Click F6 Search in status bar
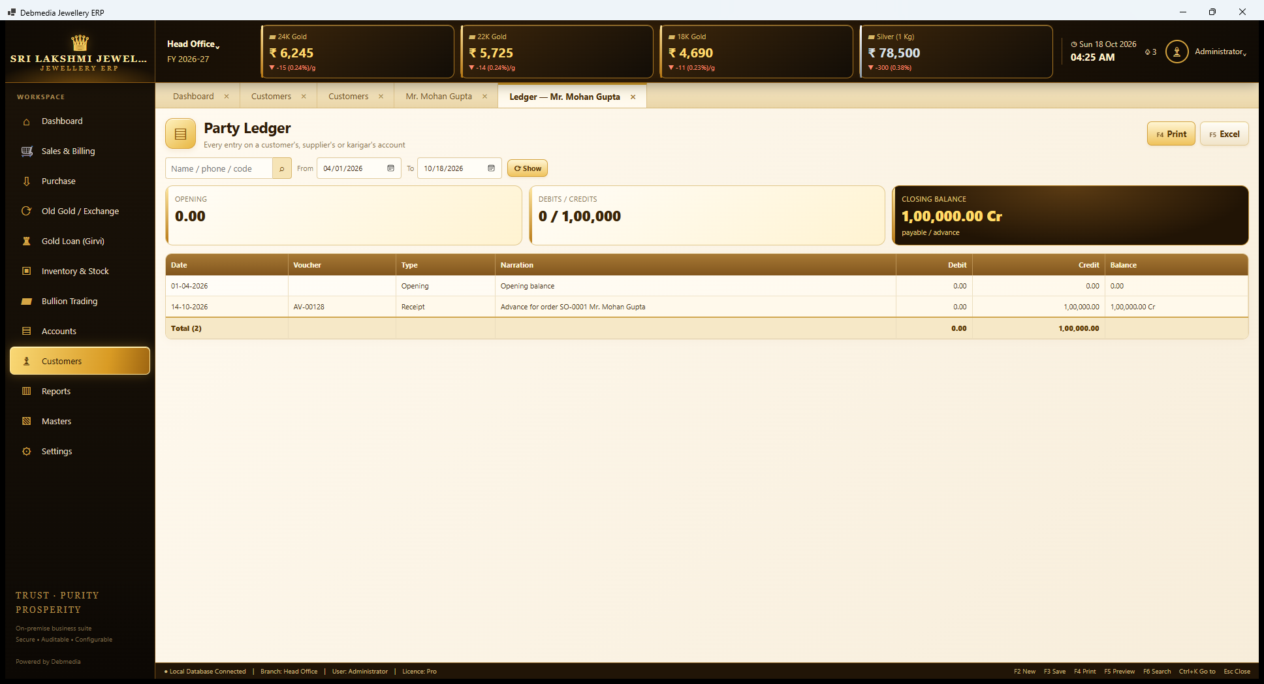The height and width of the screenshot is (684, 1264). tap(1157, 672)
